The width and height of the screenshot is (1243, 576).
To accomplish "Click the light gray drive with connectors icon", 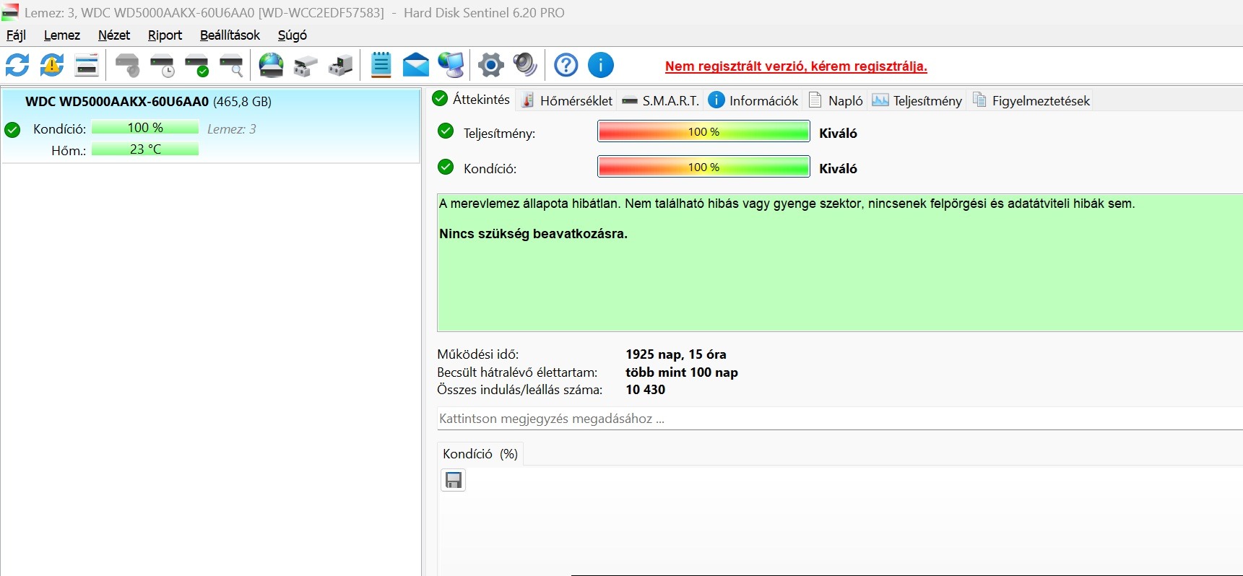I will 306,65.
